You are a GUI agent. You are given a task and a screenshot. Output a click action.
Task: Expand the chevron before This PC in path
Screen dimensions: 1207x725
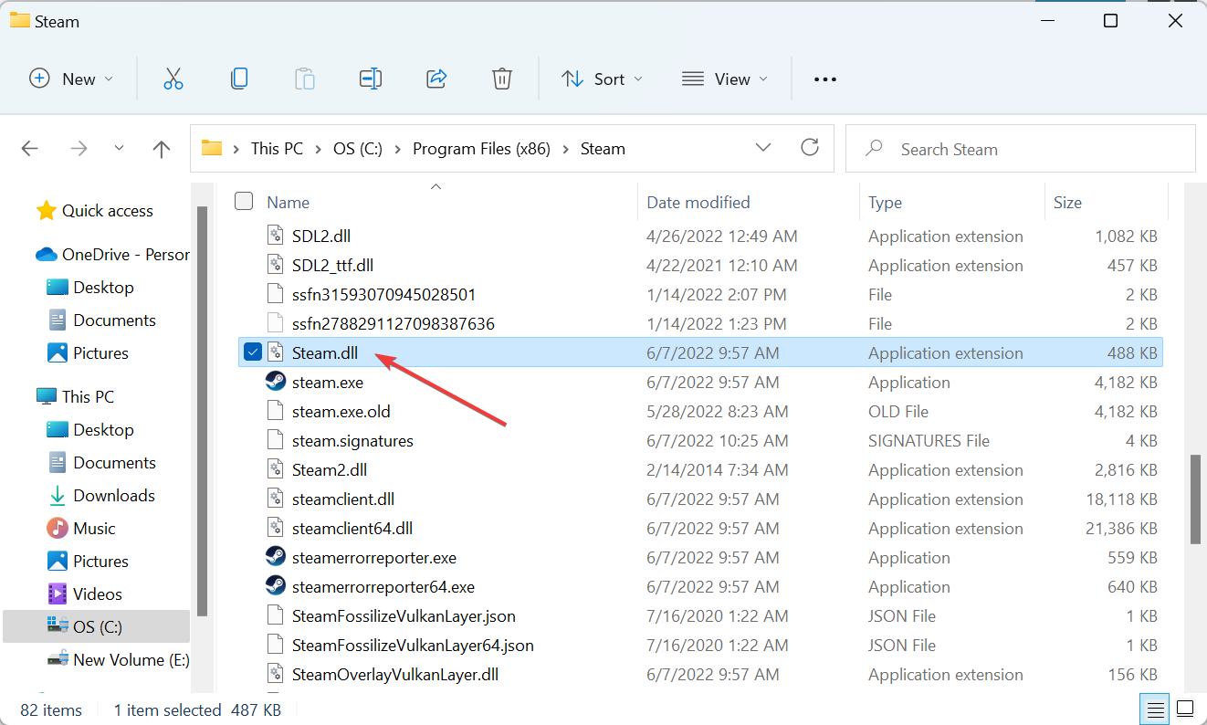coord(236,149)
